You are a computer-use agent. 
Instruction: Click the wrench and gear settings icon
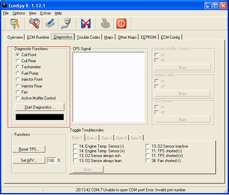(x=34, y=24)
